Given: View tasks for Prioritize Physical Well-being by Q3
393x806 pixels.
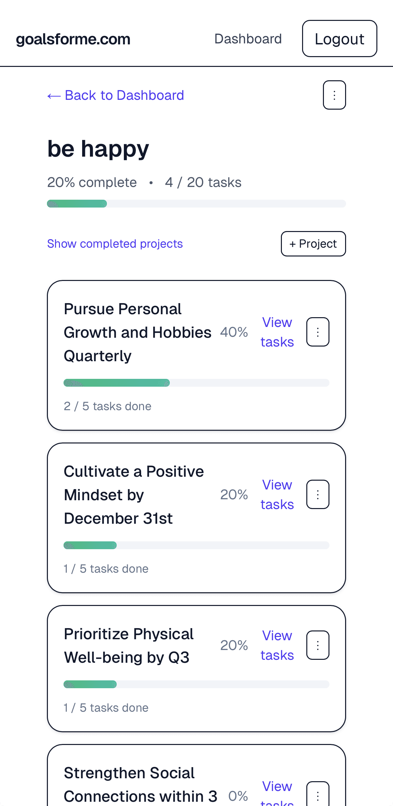Looking at the screenshot, I should [277, 645].
